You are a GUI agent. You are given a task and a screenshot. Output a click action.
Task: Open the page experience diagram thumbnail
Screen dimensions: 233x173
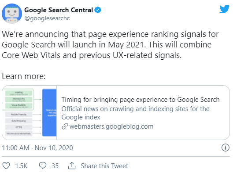click(30, 112)
